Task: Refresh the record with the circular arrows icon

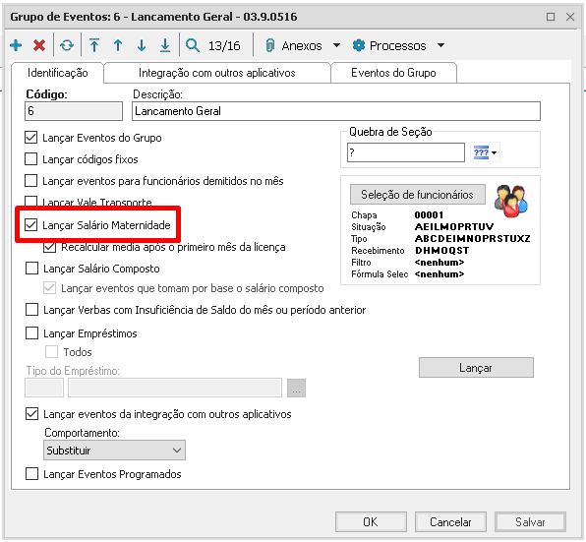Action: click(x=67, y=45)
